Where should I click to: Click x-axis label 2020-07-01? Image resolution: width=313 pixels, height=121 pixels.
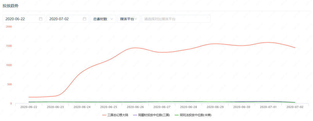click(x=268, y=107)
